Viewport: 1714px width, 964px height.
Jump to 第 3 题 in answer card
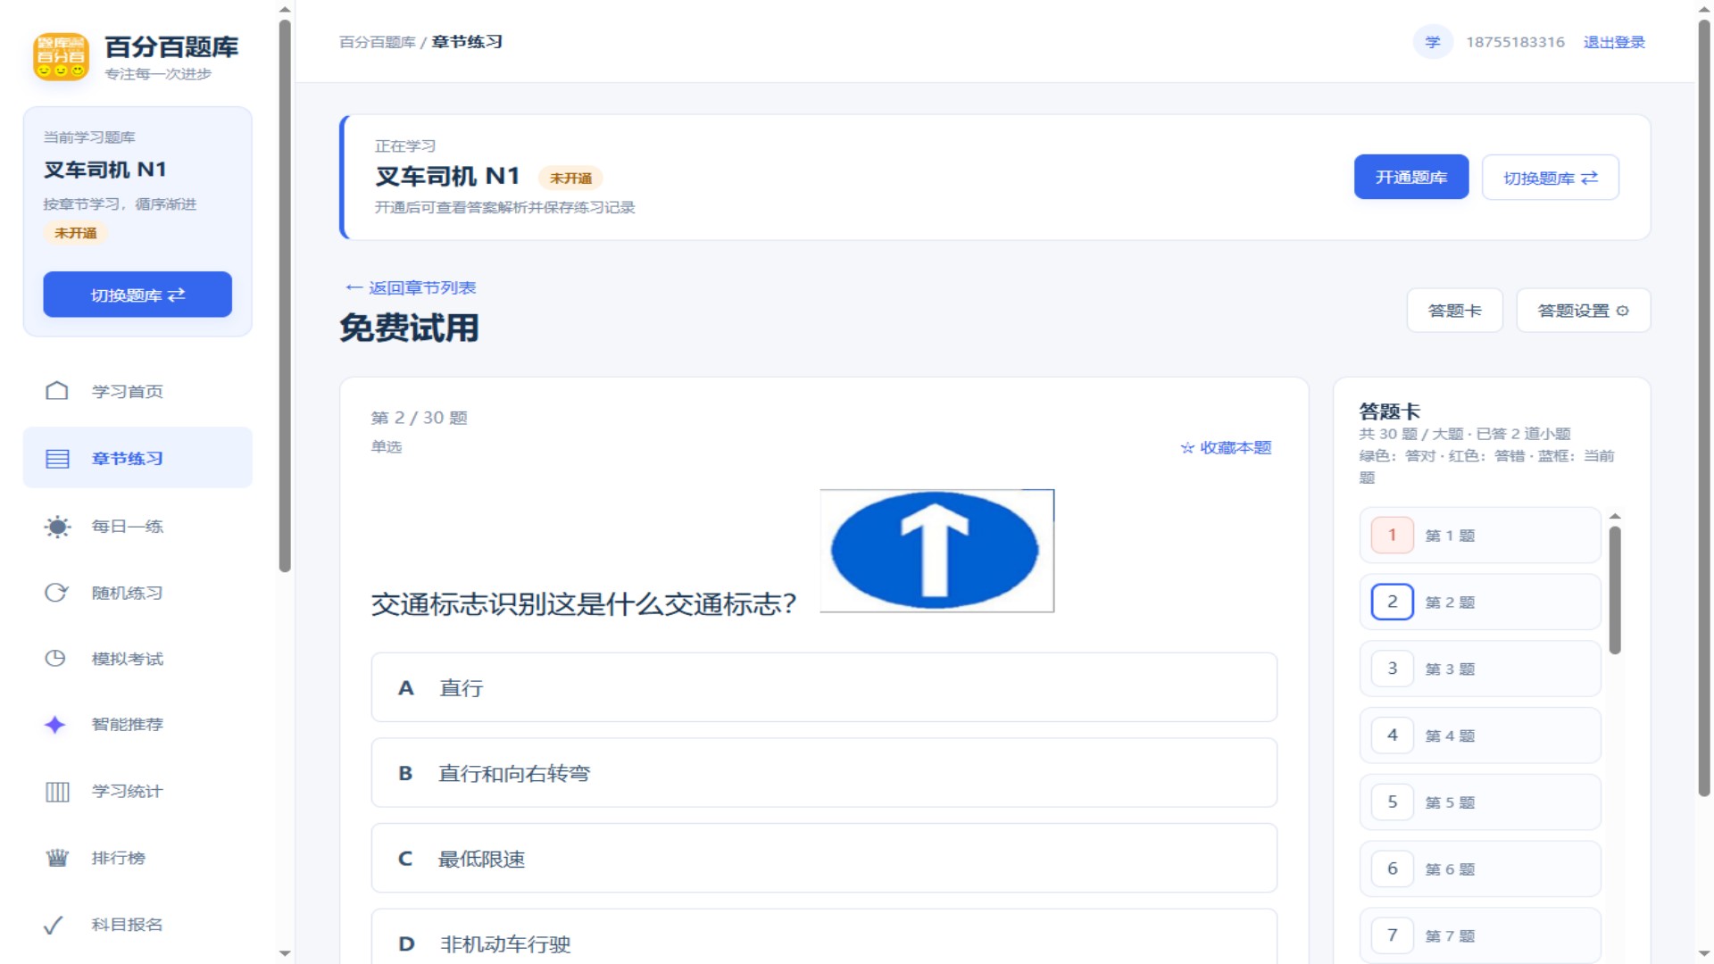(1480, 669)
